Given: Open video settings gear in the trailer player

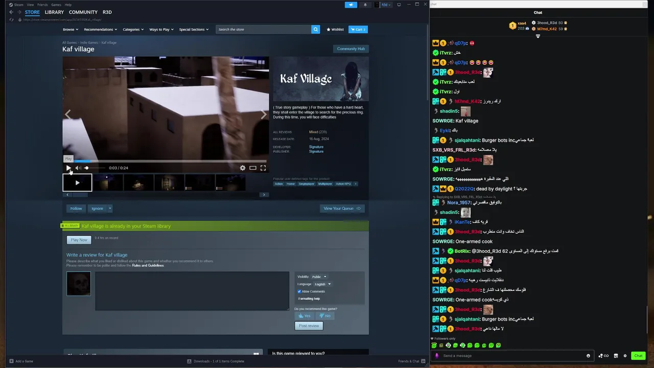Looking at the screenshot, I should [243, 168].
